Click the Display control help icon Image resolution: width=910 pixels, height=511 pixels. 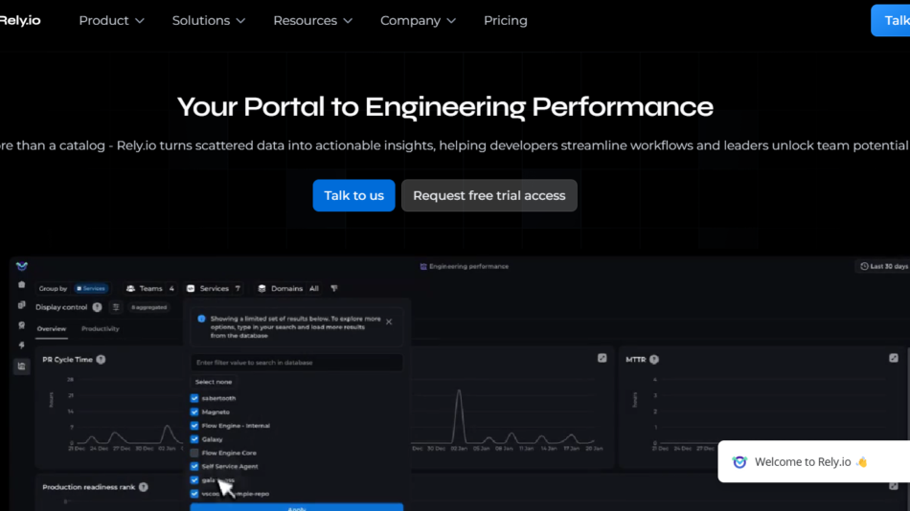tap(97, 307)
